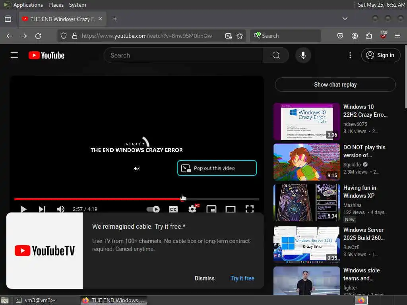Bookmark this page with star
The height and width of the screenshot is (305, 407).
pos(240,36)
